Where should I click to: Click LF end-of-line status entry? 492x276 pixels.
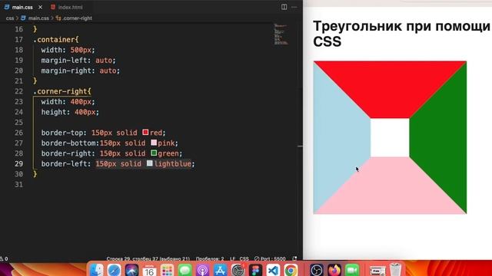pos(232,259)
